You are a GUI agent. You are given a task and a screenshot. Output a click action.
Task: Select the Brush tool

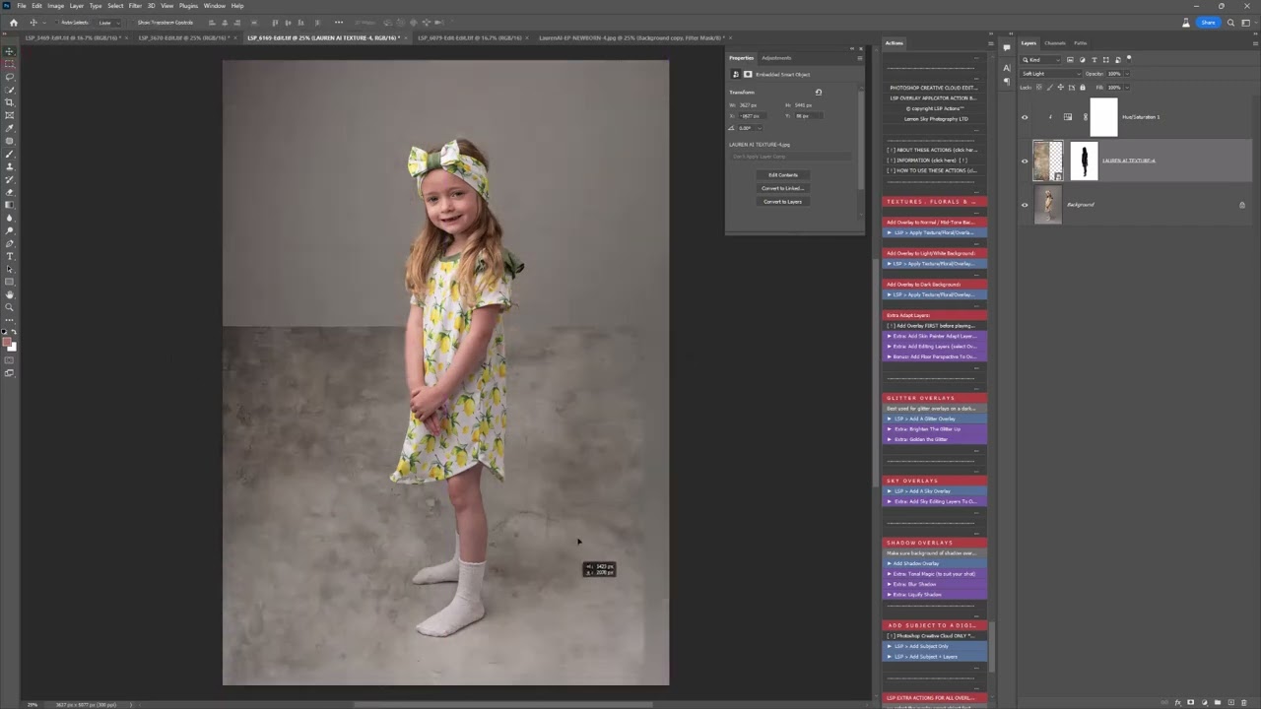click(10, 154)
